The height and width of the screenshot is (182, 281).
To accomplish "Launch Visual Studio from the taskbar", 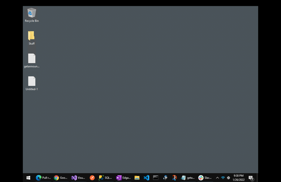I will coord(74,177).
